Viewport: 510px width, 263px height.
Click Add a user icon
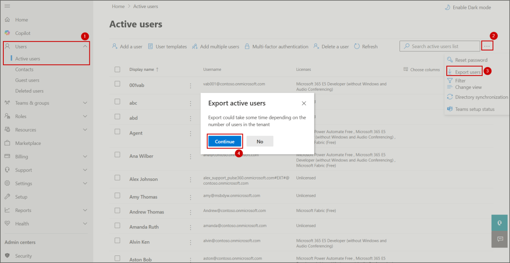(x=114, y=46)
